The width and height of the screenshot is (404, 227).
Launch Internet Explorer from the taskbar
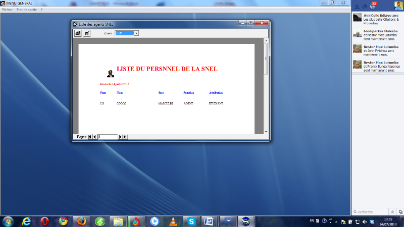tap(26, 221)
